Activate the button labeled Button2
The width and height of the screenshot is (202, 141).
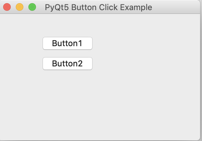(x=67, y=64)
